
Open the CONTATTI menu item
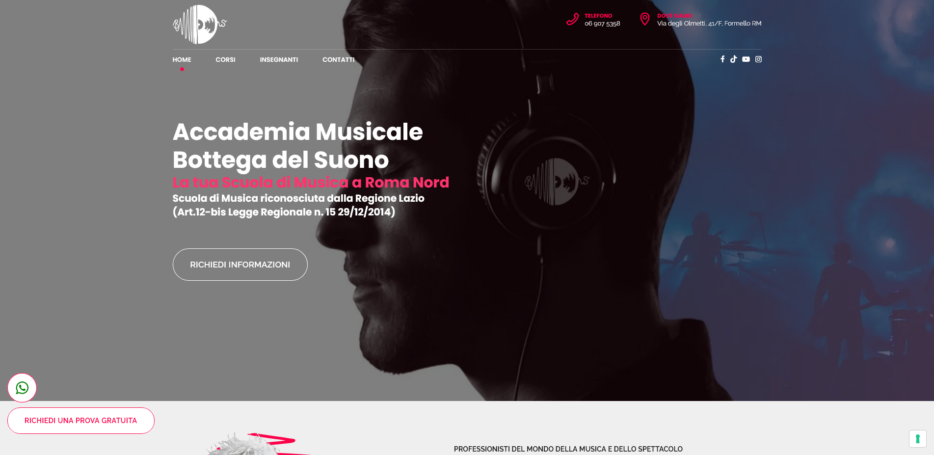(x=338, y=59)
